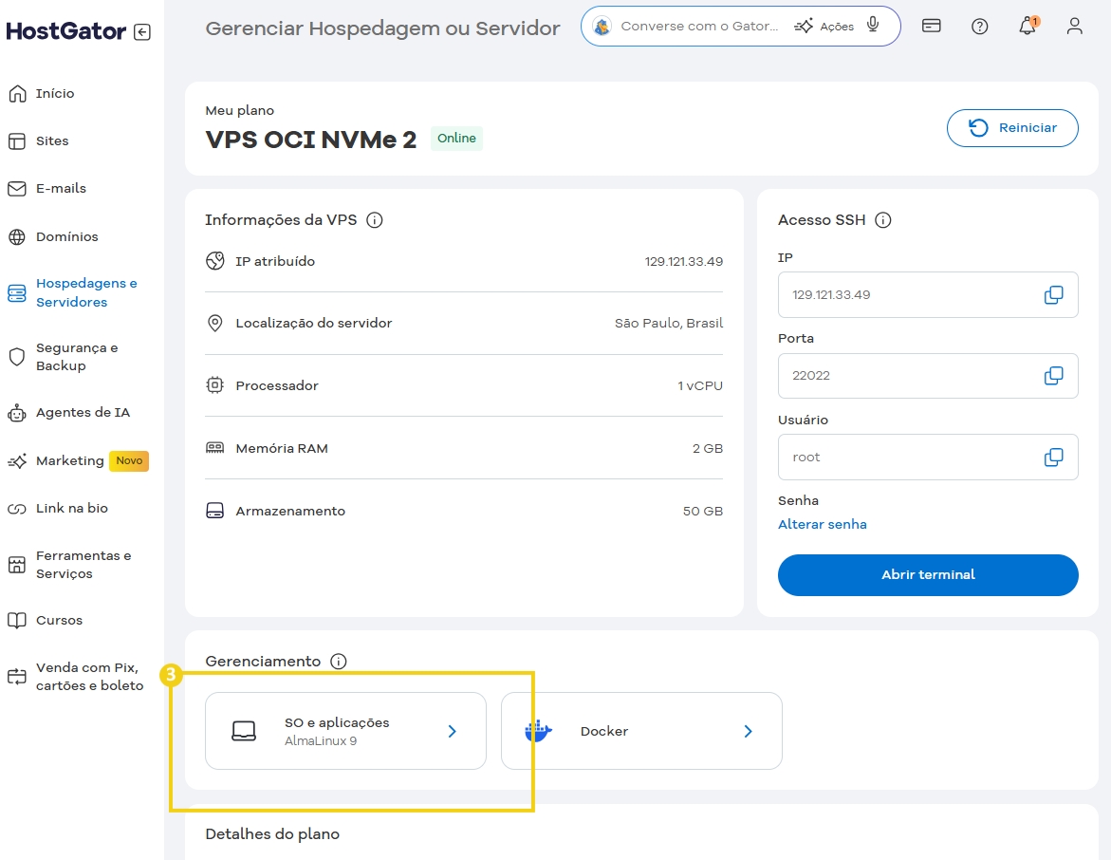Collapse the sidebar via the arrow near HostGator
The height and width of the screenshot is (860, 1111).
pos(141,31)
